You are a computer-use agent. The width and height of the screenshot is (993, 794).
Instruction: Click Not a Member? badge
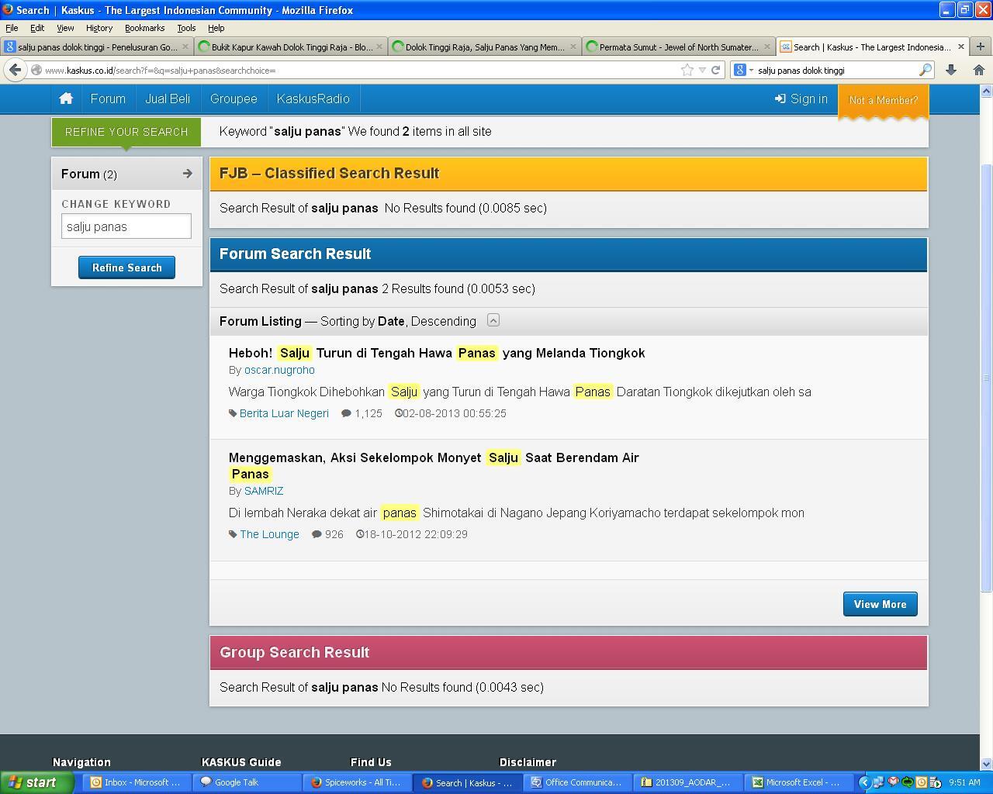[883, 100]
